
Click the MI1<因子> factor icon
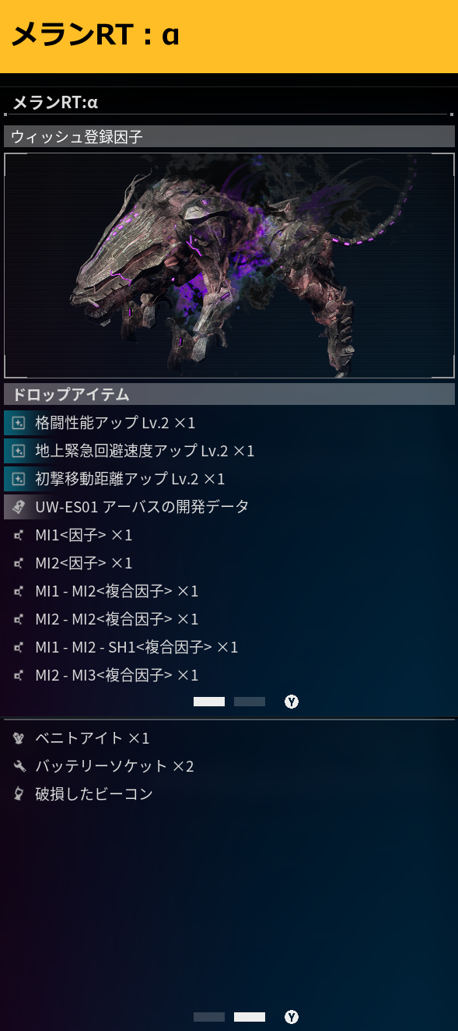point(19,535)
